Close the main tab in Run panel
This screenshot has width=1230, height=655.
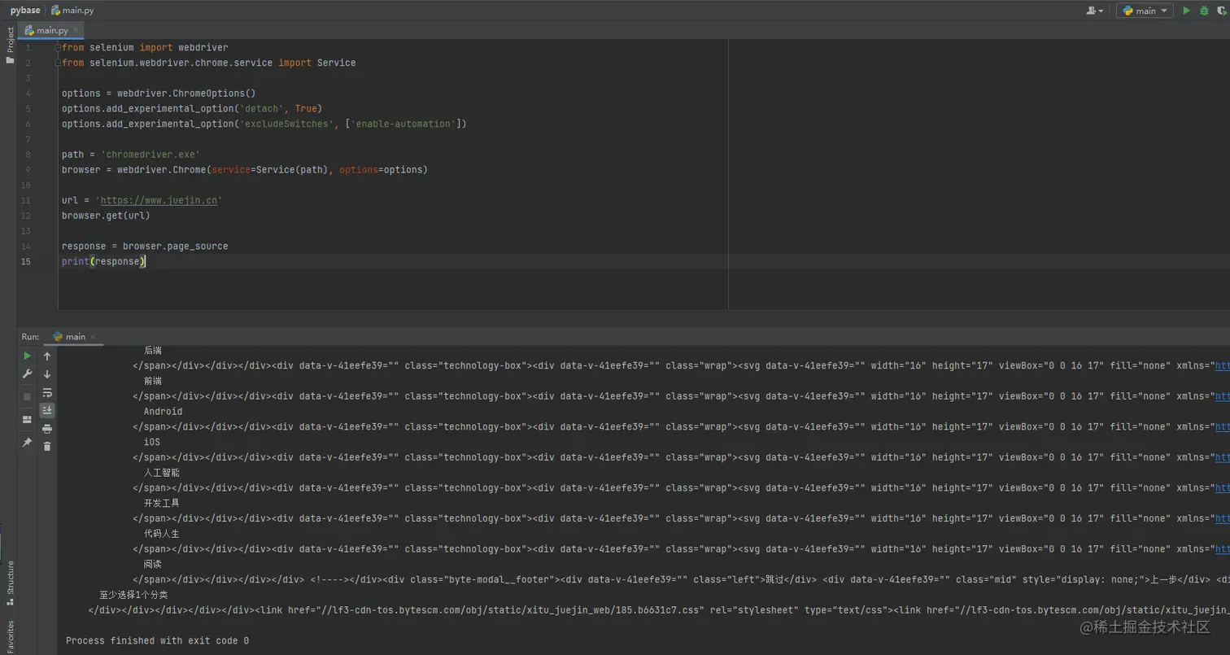[x=93, y=336]
